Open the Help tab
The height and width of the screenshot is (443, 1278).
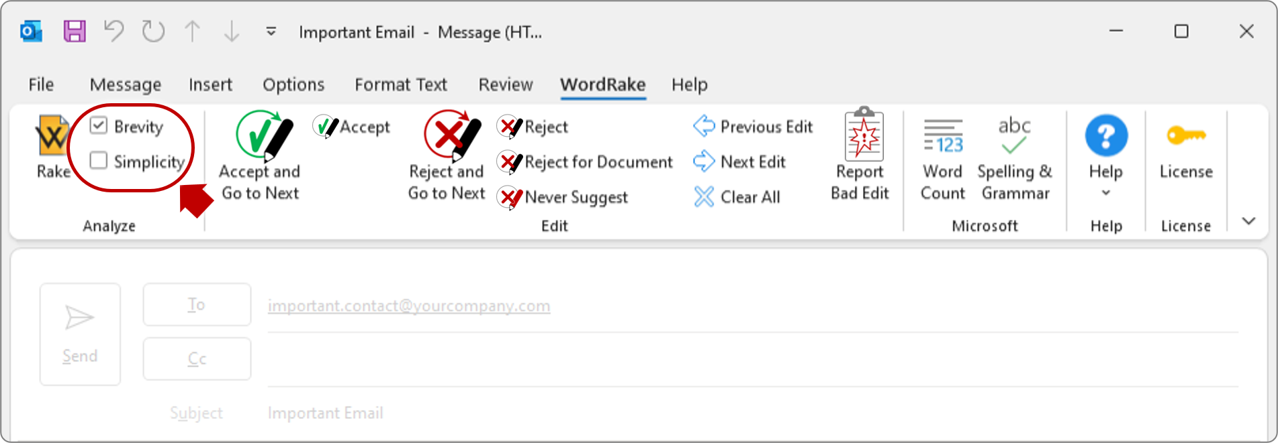690,84
